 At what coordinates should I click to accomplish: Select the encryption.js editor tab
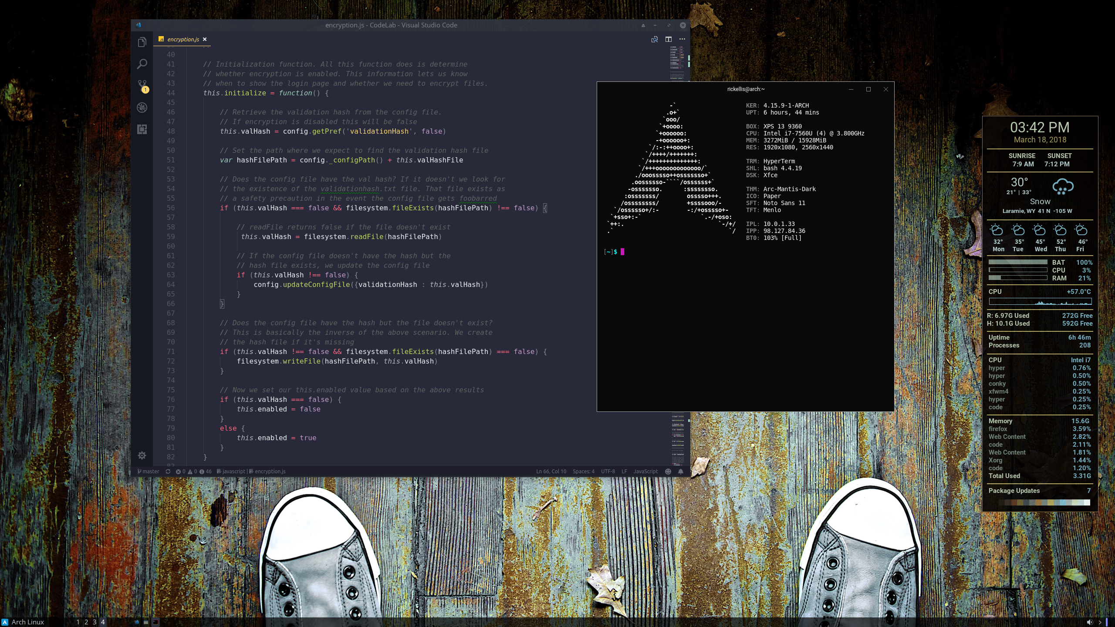pos(182,39)
